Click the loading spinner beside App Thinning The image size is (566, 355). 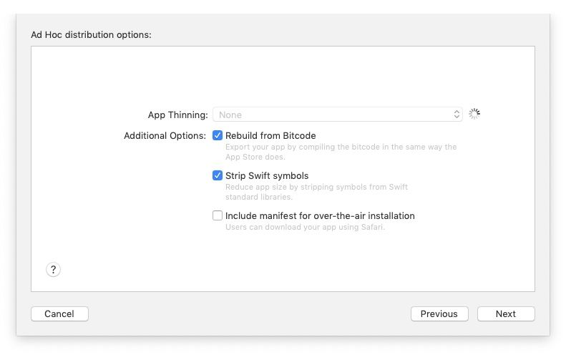tap(474, 114)
